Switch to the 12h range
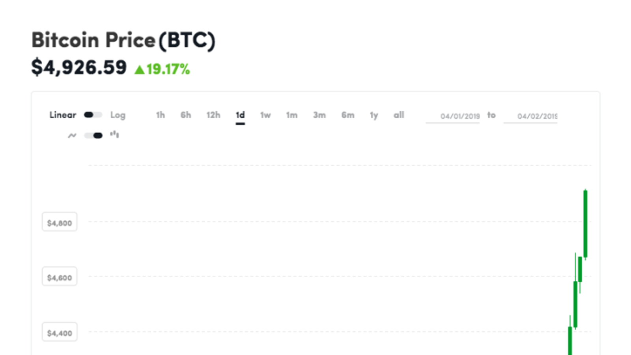Viewport: 631px width, 355px height. 213,115
